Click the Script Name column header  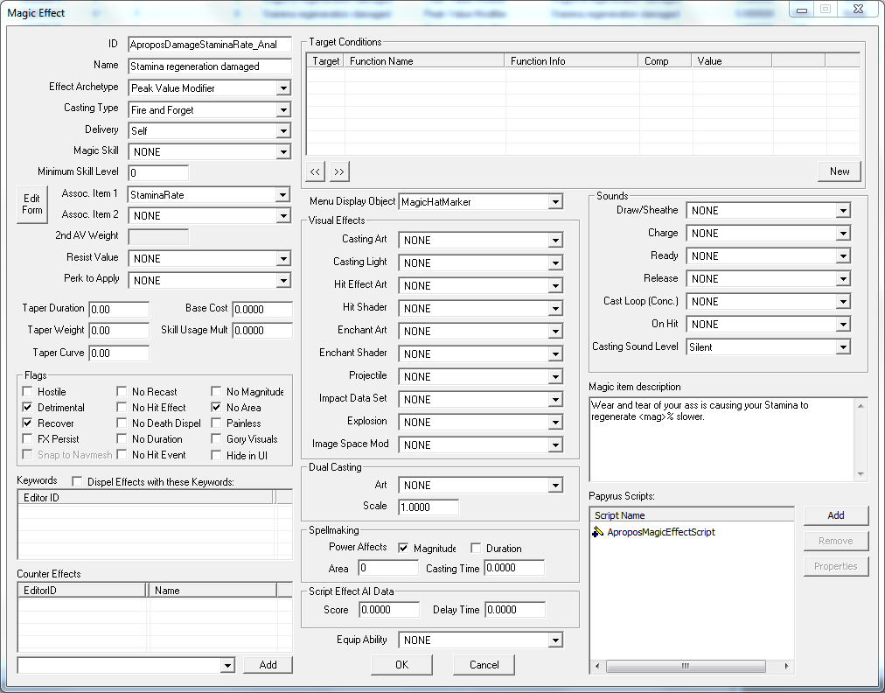[692, 515]
